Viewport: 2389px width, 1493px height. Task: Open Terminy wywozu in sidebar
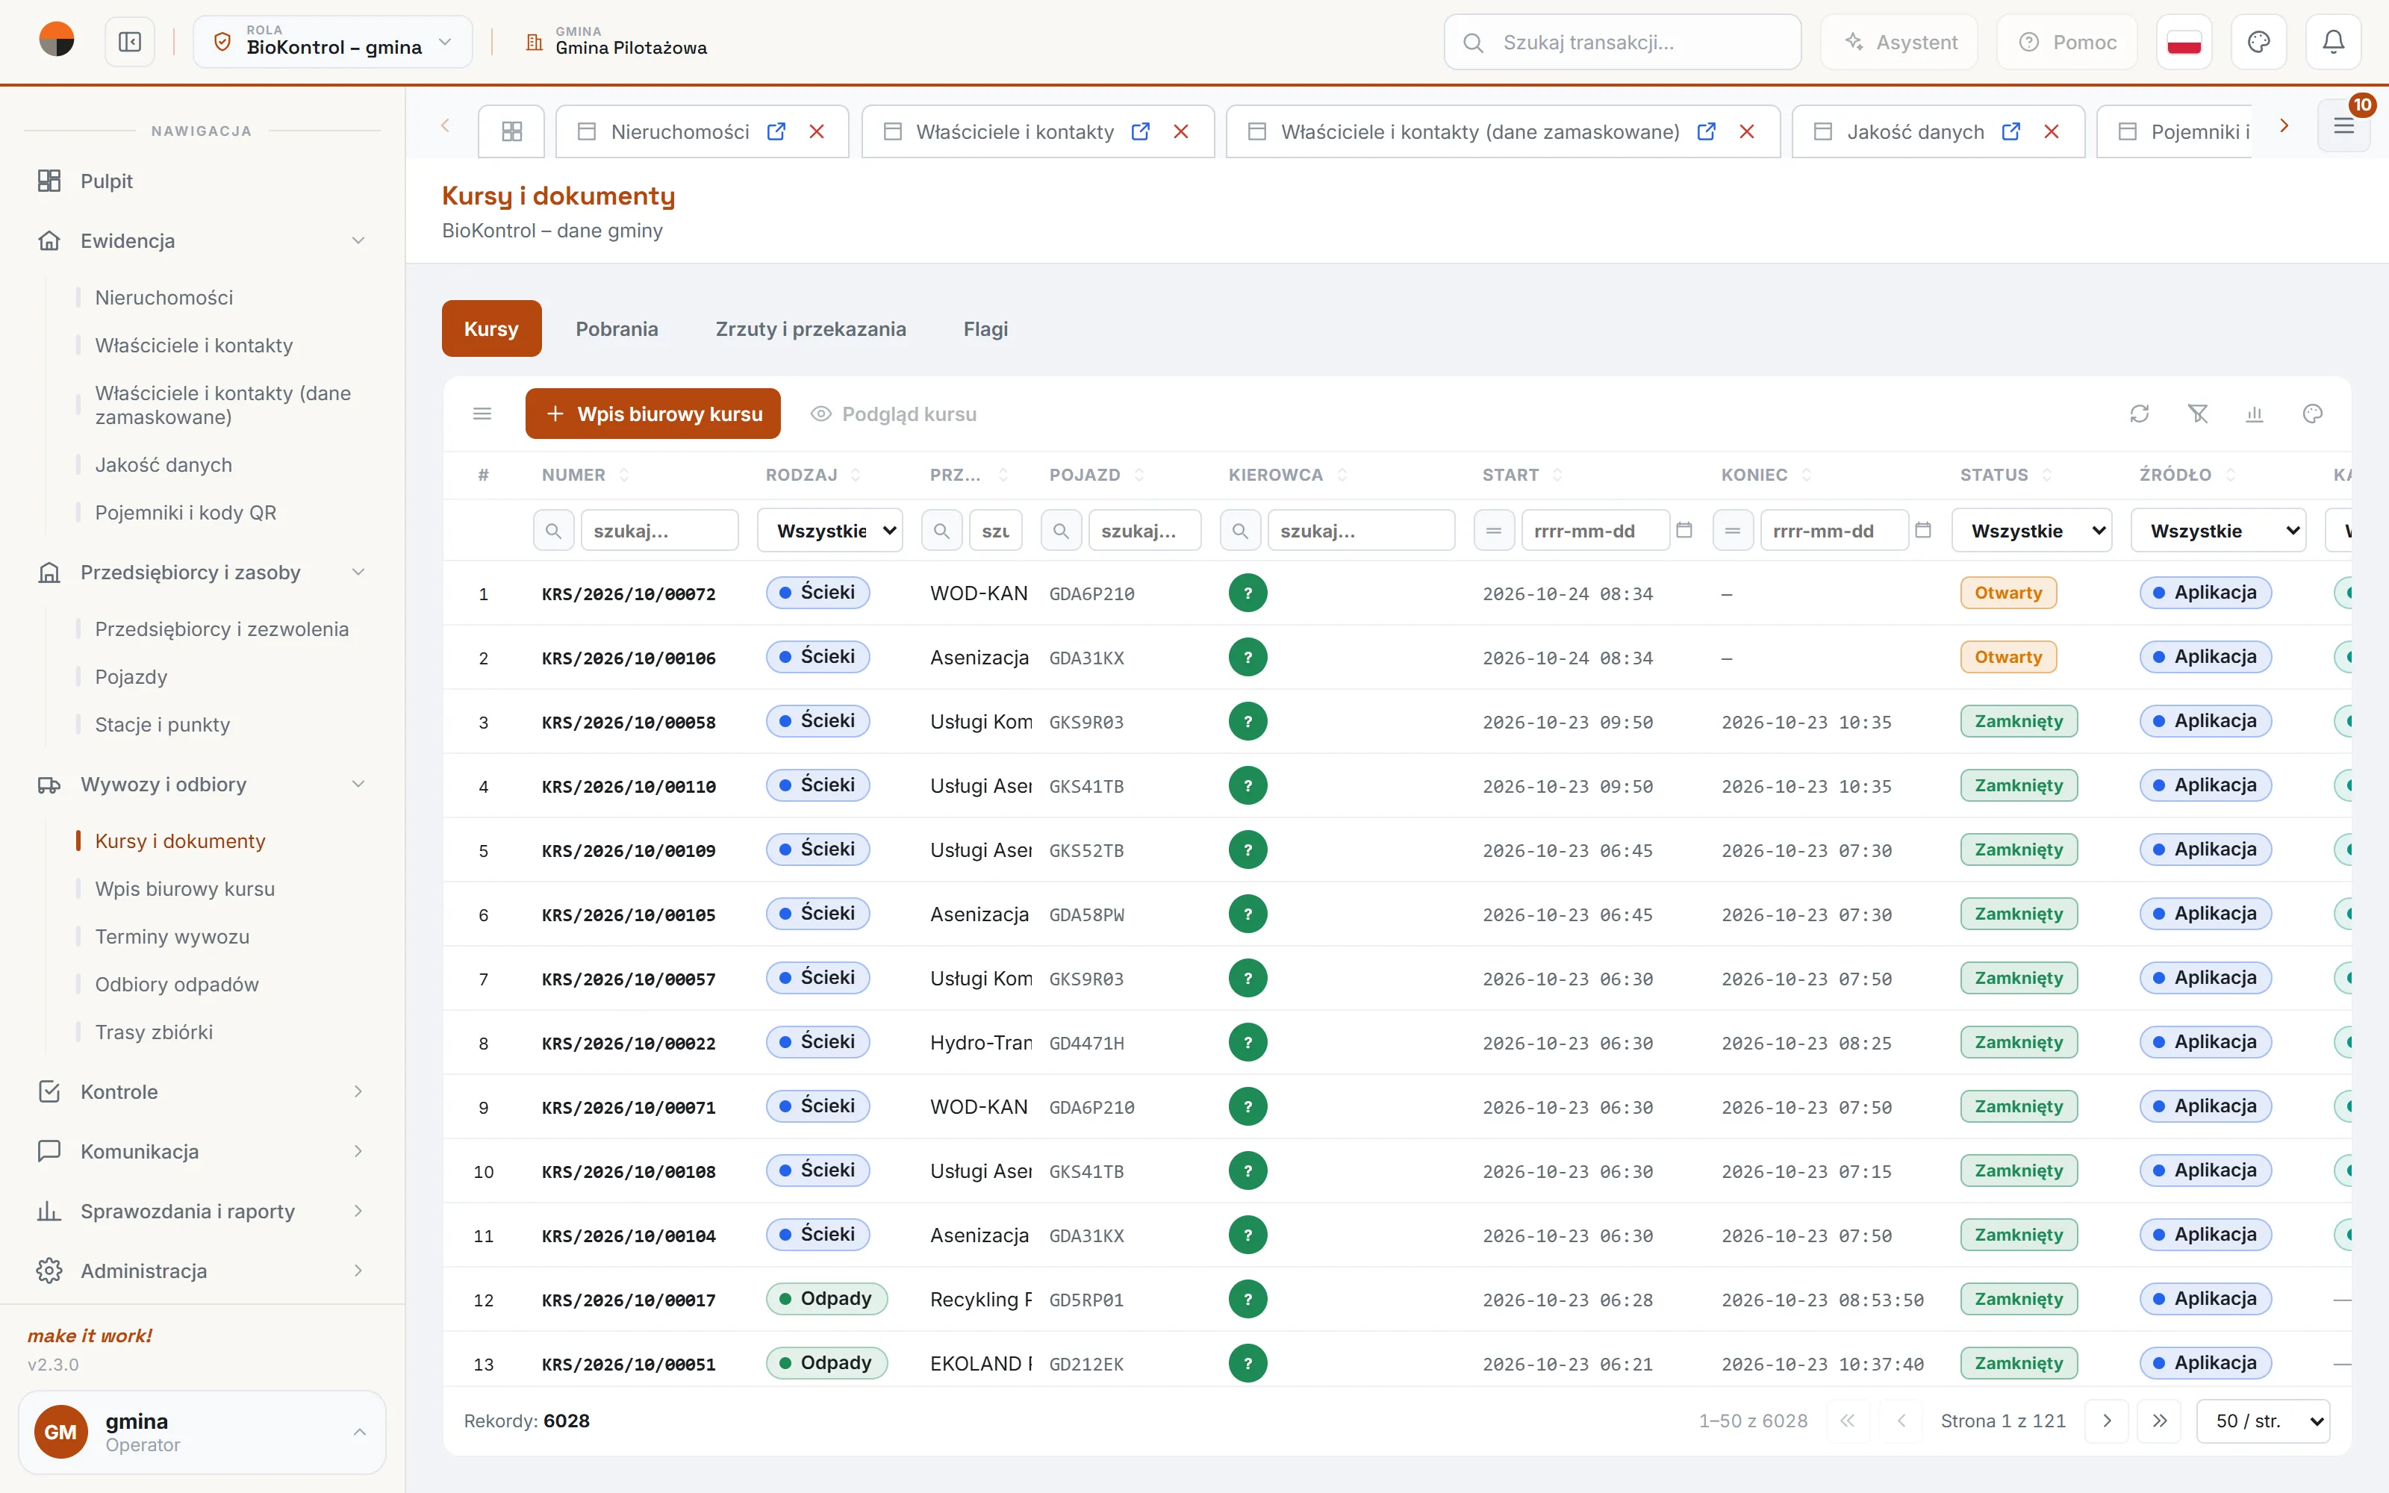(172, 936)
